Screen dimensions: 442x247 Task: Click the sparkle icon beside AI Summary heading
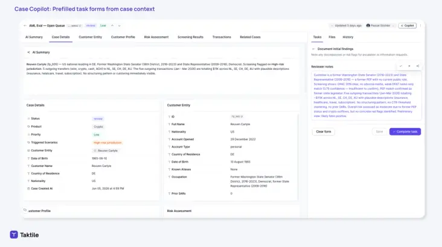click(x=28, y=52)
